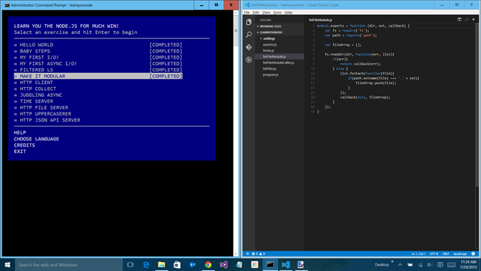Select HTTP JSON API SERVER exercise
Screen dimensions: 481x271
(50, 120)
